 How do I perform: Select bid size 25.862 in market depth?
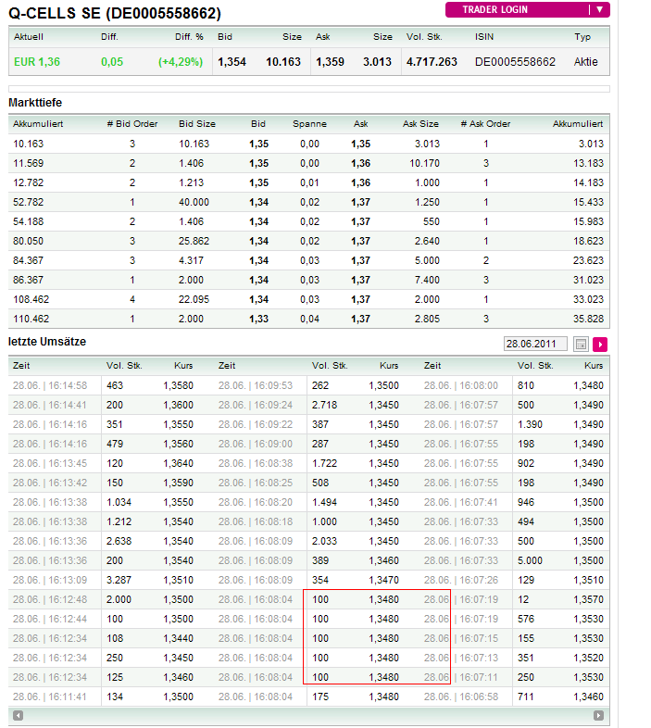pyautogui.click(x=194, y=241)
